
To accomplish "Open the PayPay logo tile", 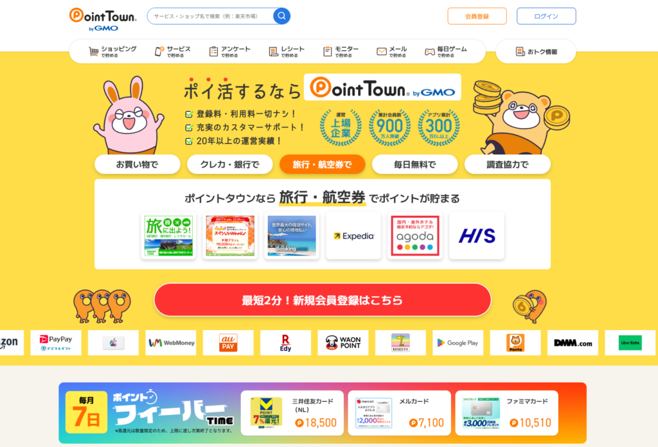I will 56,342.
